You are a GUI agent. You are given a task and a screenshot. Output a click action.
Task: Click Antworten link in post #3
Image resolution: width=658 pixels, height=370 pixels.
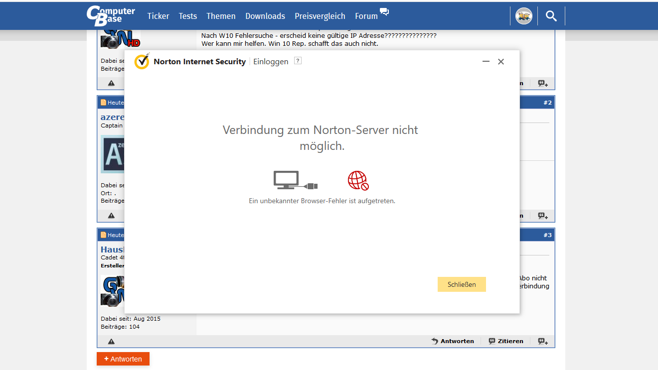[453, 341]
